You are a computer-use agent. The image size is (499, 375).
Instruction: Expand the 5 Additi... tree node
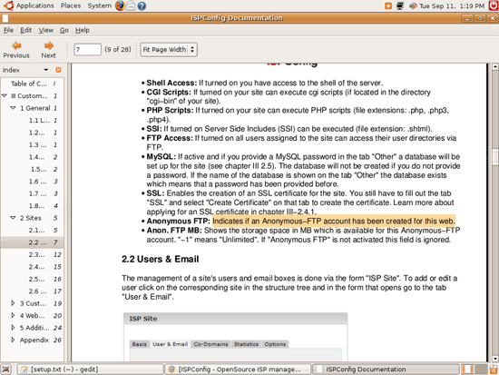13,328
